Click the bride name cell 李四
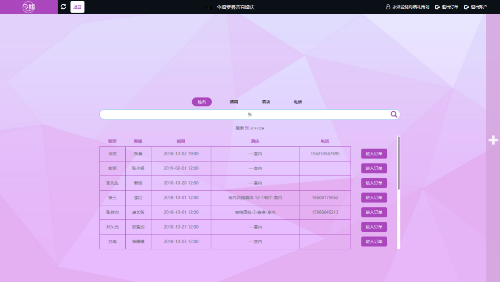Viewport: 500px width, 282px height. click(138, 198)
